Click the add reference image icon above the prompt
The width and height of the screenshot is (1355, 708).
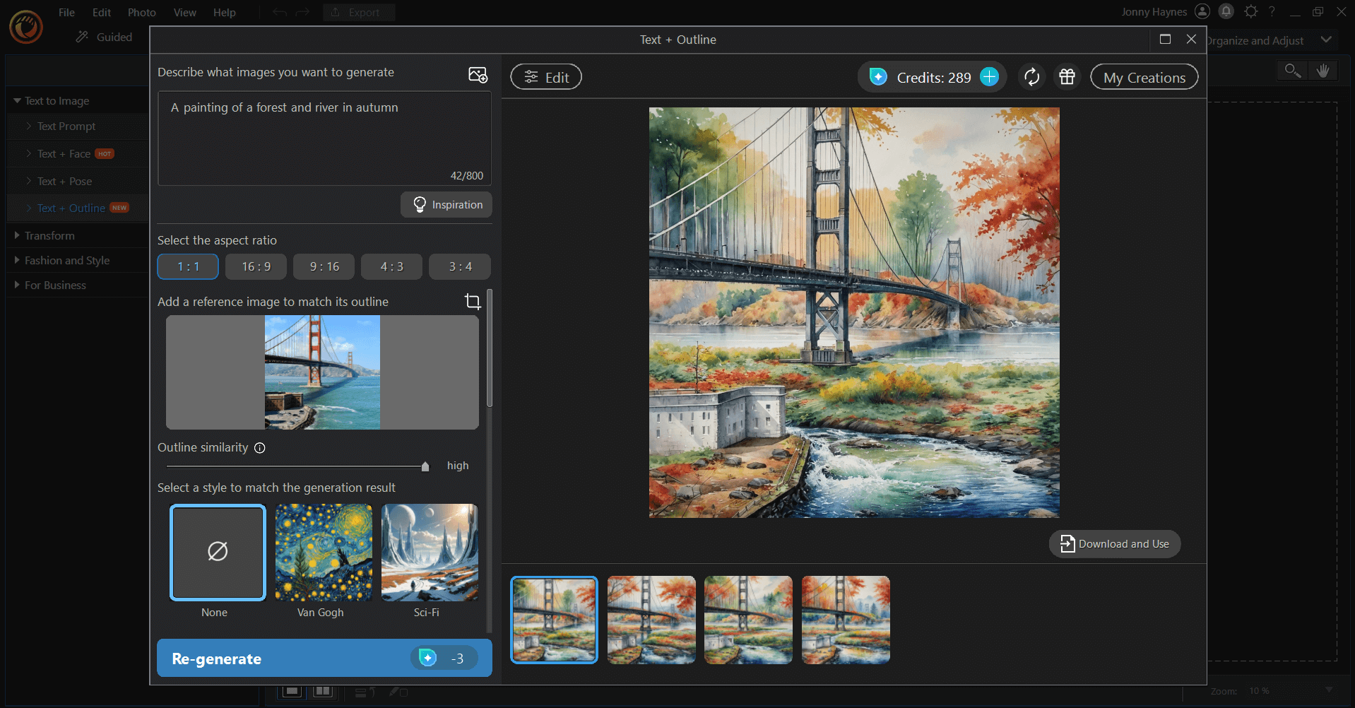pyautogui.click(x=479, y=73)
